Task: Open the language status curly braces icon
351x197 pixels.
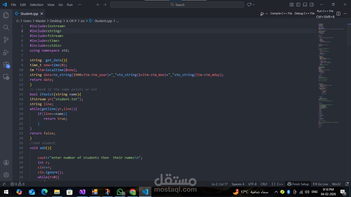Action: [x=273, y=184]
